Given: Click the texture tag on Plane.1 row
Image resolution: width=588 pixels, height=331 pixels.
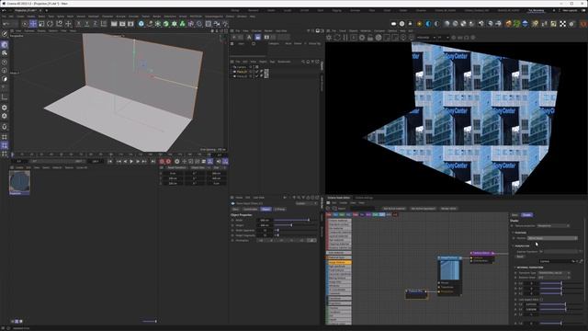Looking at the screenshot, I should tap(266, 72).
